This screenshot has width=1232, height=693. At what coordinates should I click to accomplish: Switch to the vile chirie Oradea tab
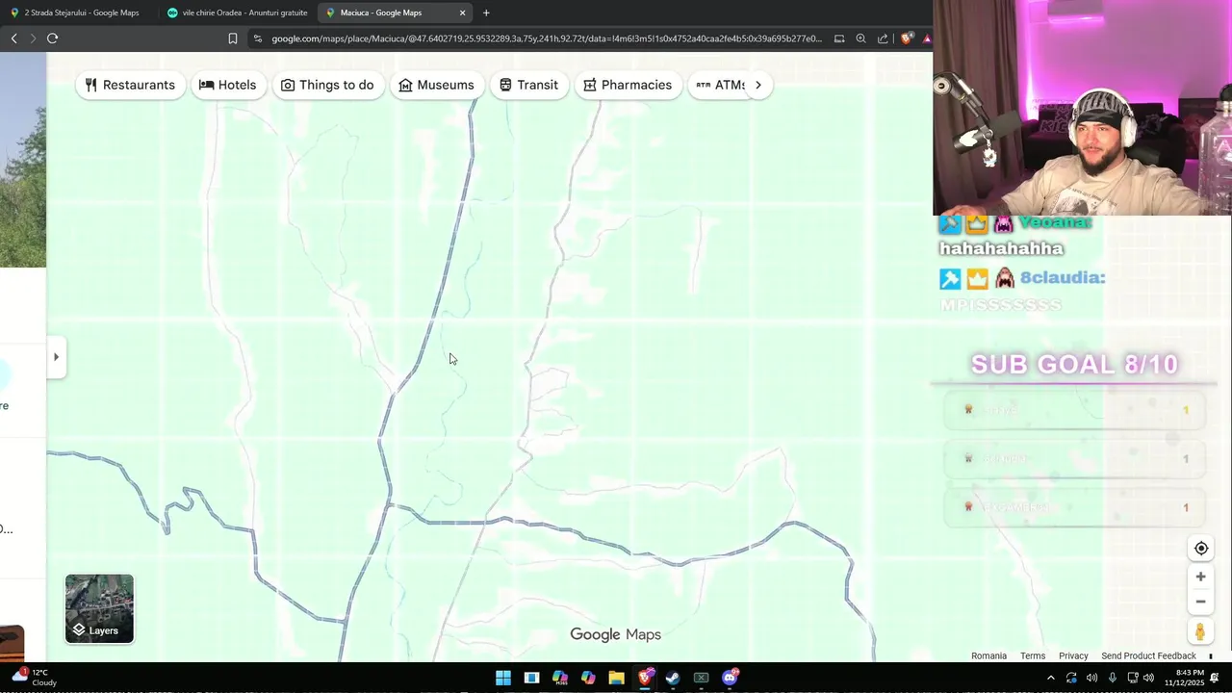point(238,13)
